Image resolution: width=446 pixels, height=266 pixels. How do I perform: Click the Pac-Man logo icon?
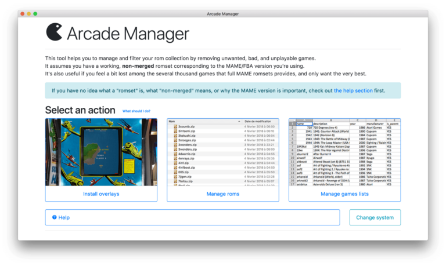click(55, 32)
